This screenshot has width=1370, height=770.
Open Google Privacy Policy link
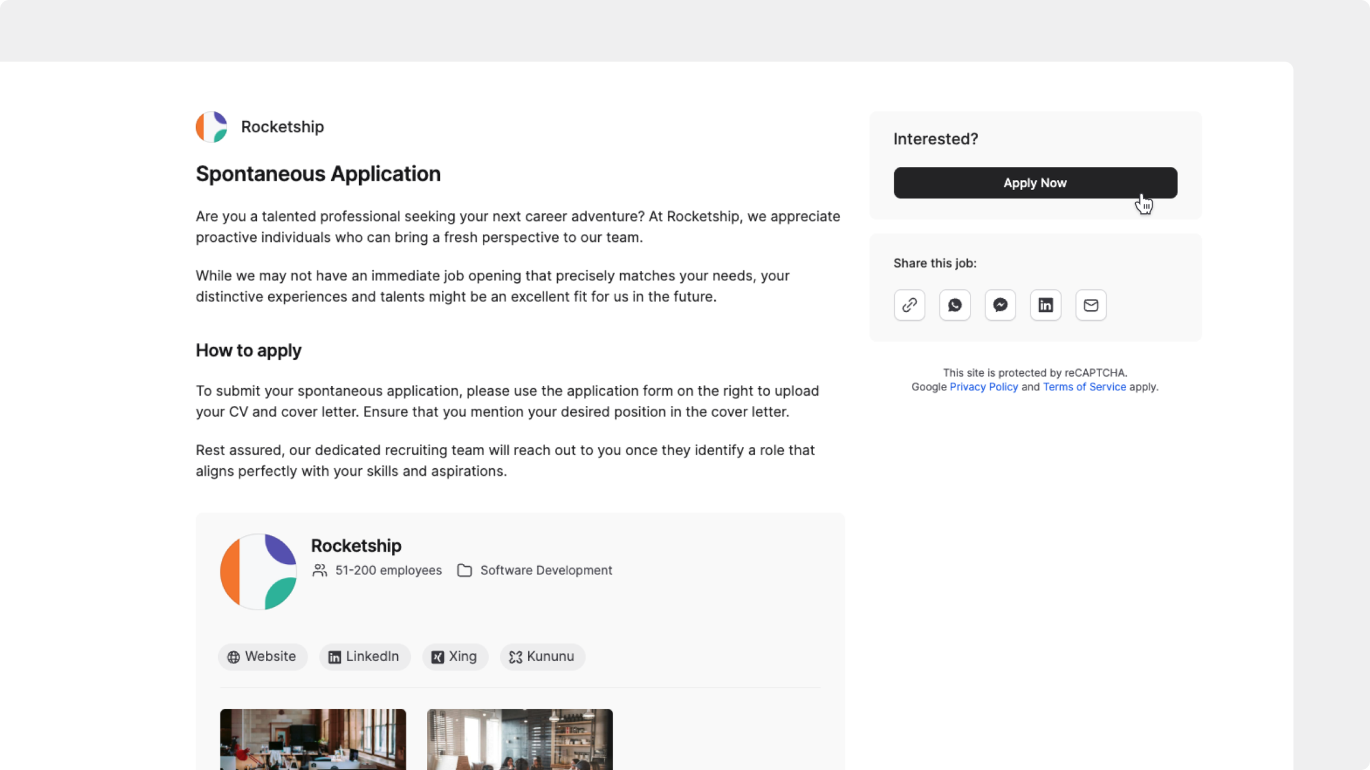(x=983, y=387)
